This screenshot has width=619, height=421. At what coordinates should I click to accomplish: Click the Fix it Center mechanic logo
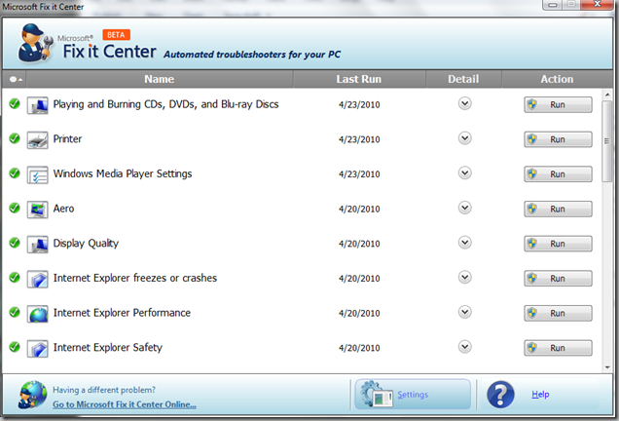point(36,43)
